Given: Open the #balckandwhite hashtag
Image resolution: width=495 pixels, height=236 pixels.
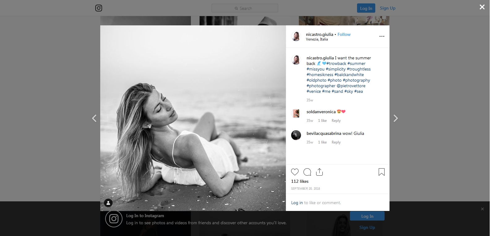Looking at the screenshot, I should (x=349, y=75).
